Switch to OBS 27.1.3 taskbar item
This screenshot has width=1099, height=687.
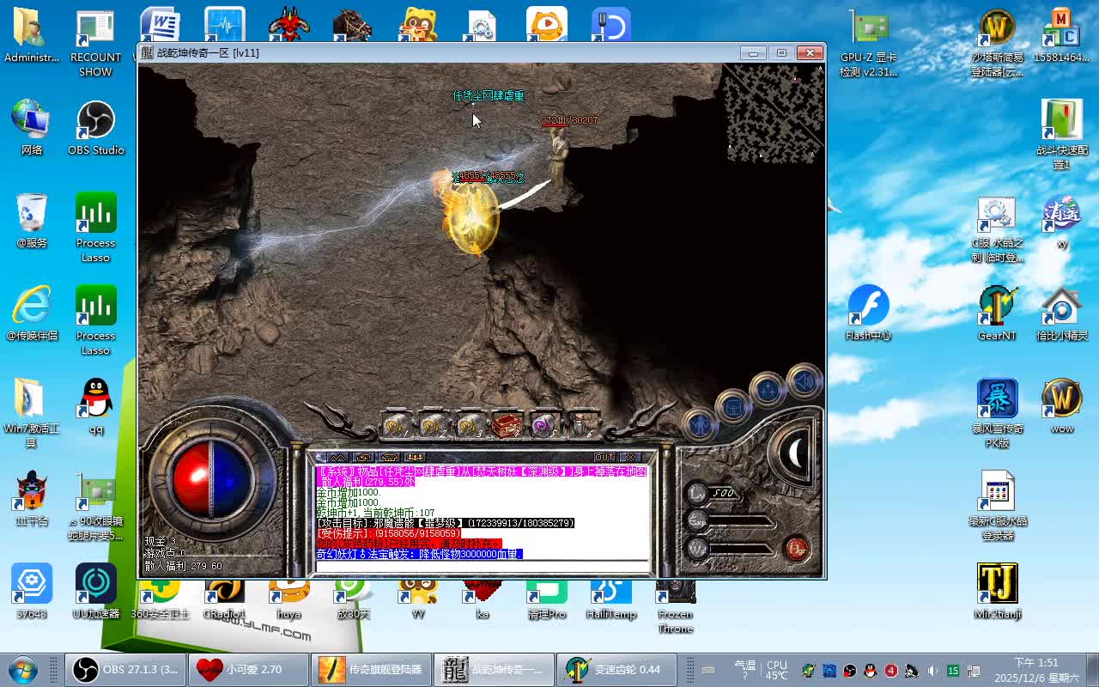pos(125,670)
